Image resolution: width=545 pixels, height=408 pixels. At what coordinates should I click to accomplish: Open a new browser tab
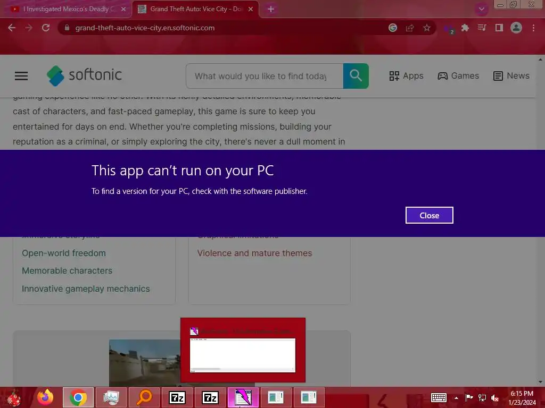(x=271, y=9)
